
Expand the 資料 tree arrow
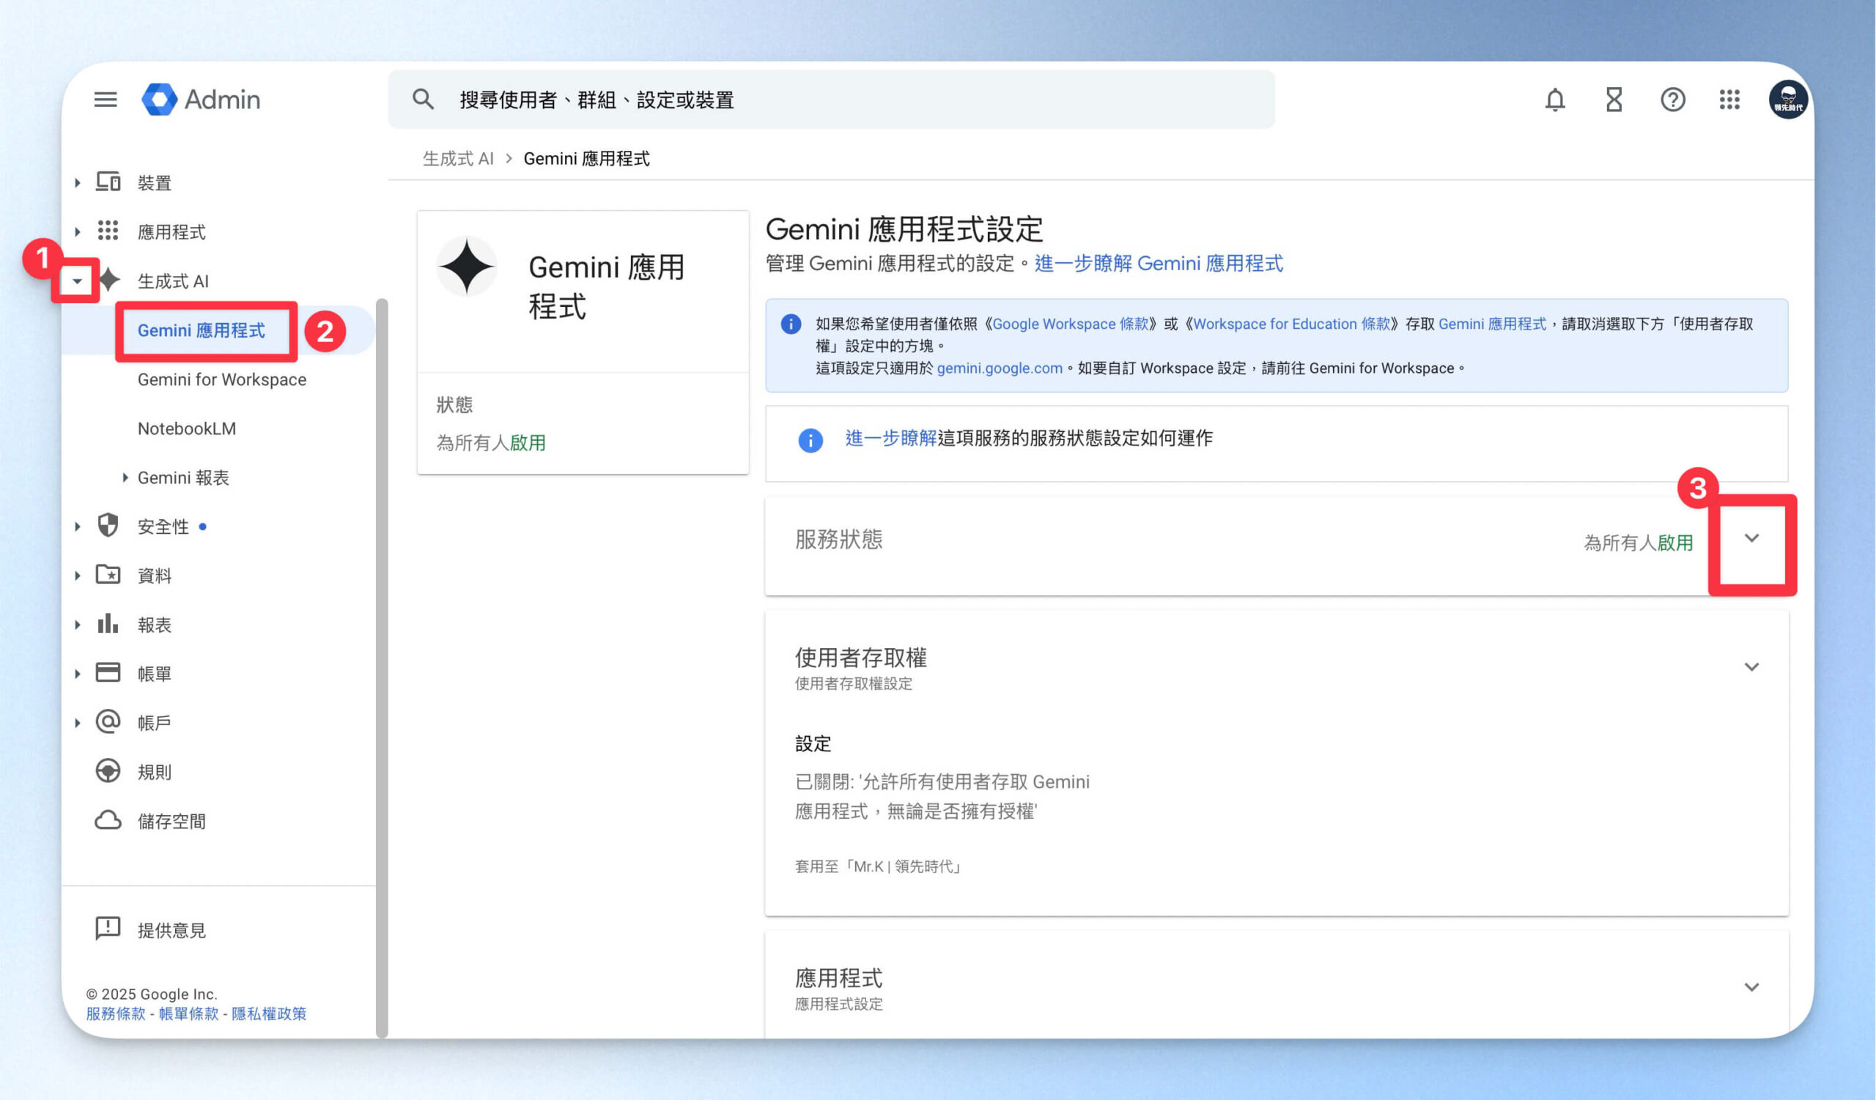point(78,575)
